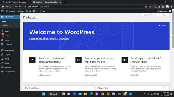Move Quick Draft widget down
Viewport: 174px width, 97px height.
pyautogui.click(x=163, y=88)
